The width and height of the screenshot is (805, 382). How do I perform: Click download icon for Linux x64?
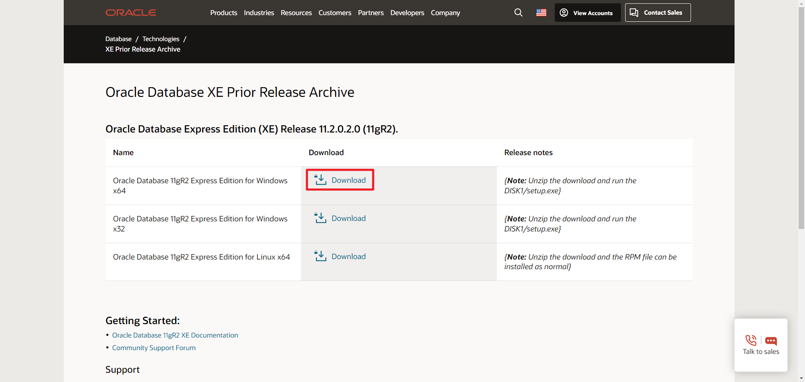point(320,256)
